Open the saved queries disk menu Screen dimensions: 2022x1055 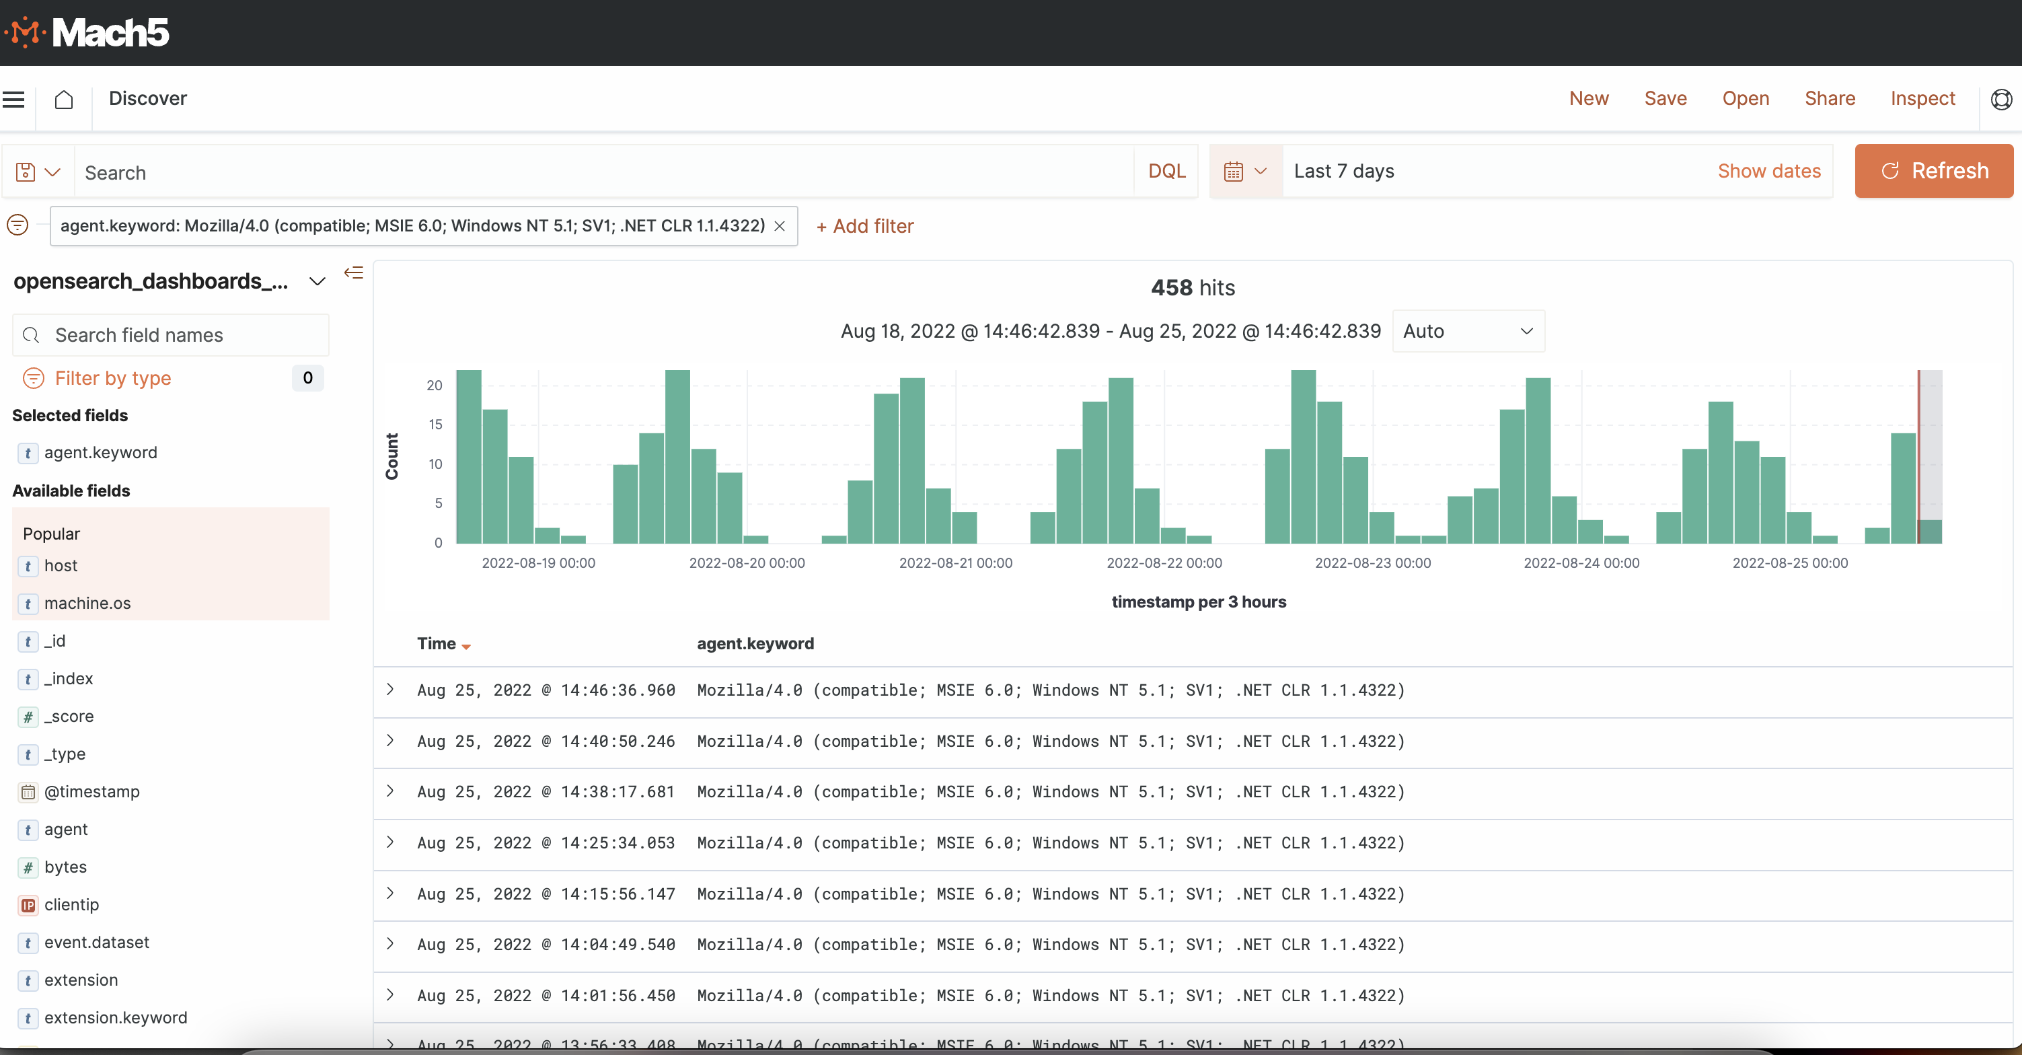point(37,172)
